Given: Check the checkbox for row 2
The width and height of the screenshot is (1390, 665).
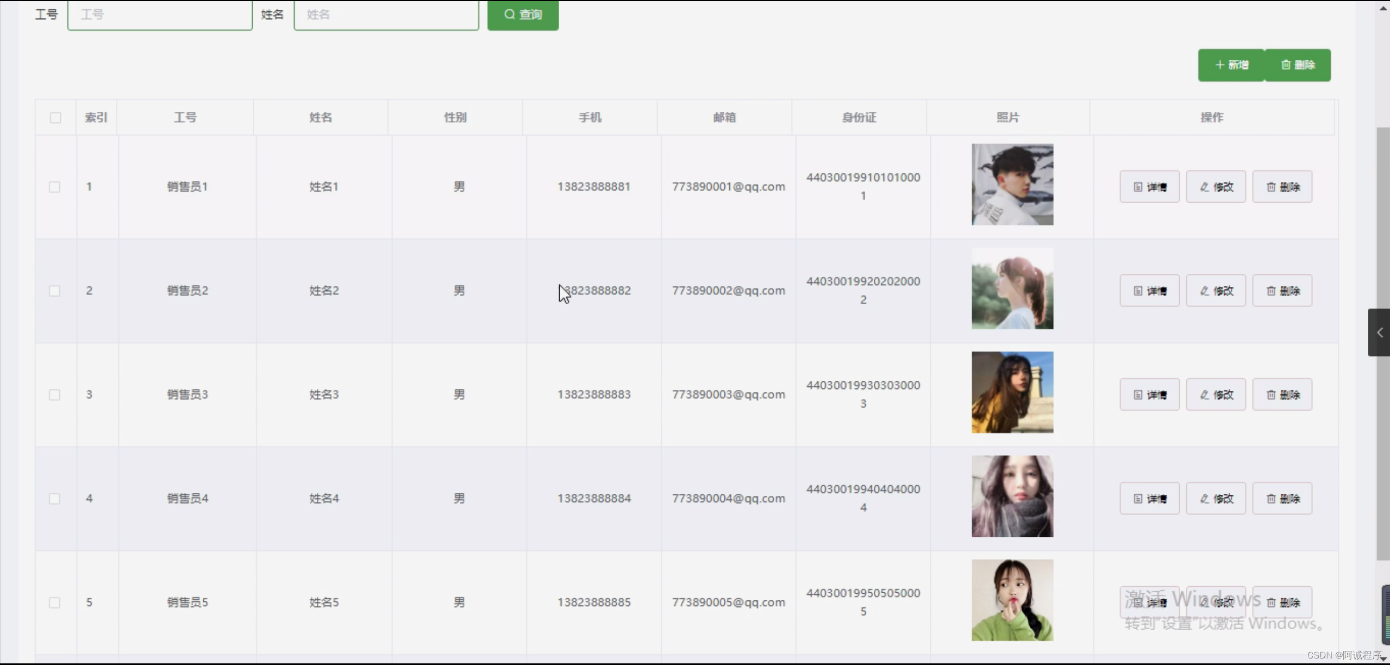Looking at the screenshot, I should (x=54, y=291).
